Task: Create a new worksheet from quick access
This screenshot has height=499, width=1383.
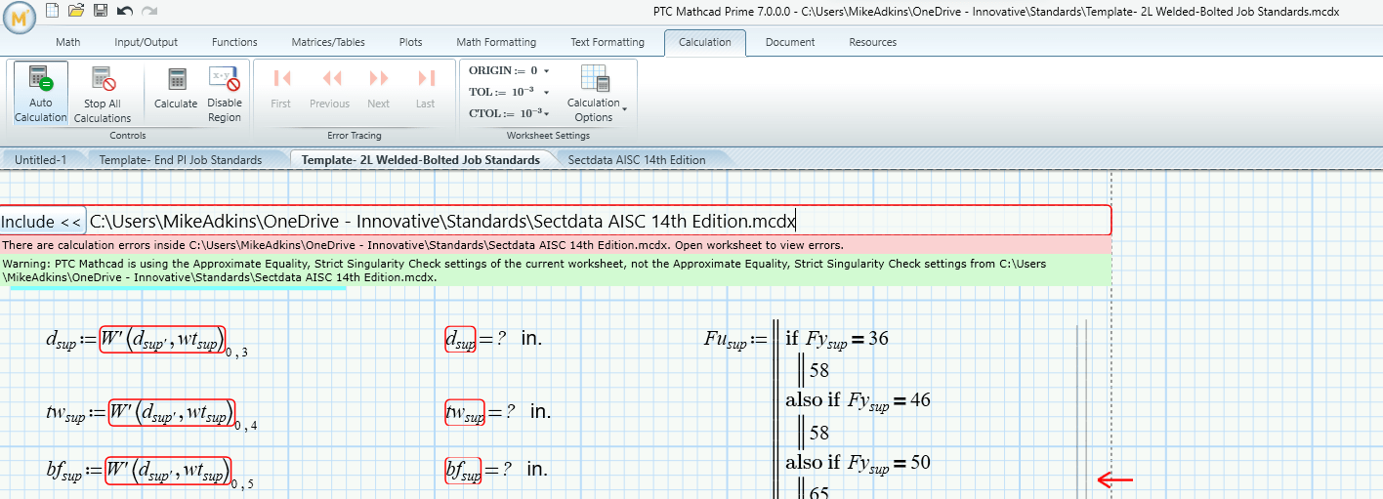Action: 53,10
